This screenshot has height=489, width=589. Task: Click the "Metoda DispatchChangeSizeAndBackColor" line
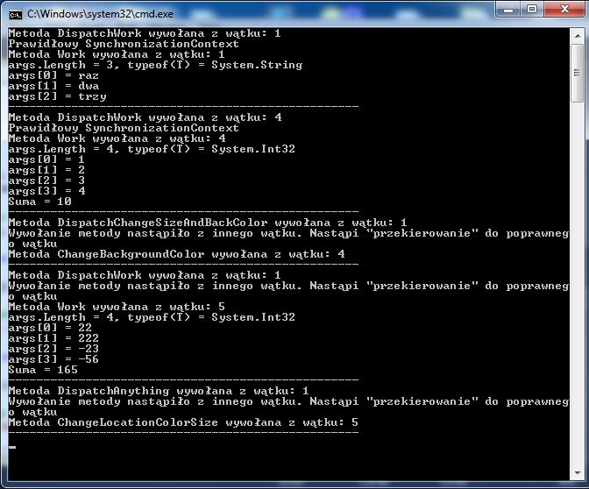[x=208, y=223]
